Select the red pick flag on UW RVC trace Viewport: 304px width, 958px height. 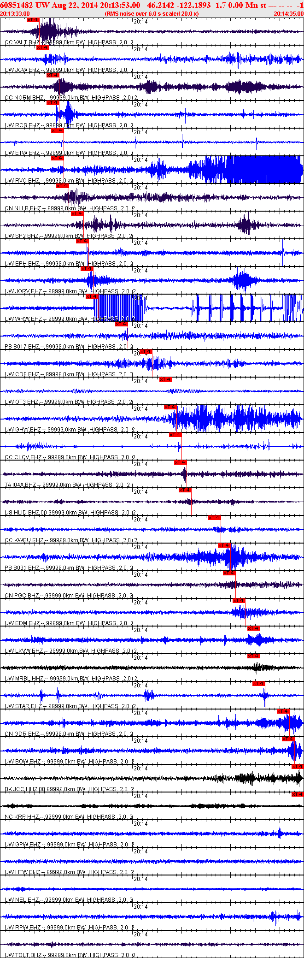(58, 158)
